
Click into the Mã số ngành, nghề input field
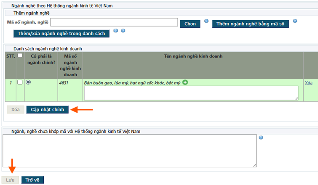point(114,22)
